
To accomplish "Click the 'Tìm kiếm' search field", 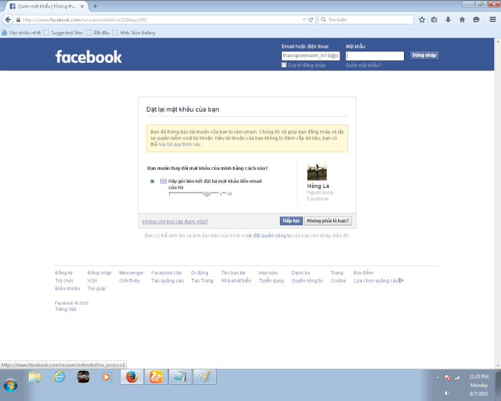I will point(366,20).
